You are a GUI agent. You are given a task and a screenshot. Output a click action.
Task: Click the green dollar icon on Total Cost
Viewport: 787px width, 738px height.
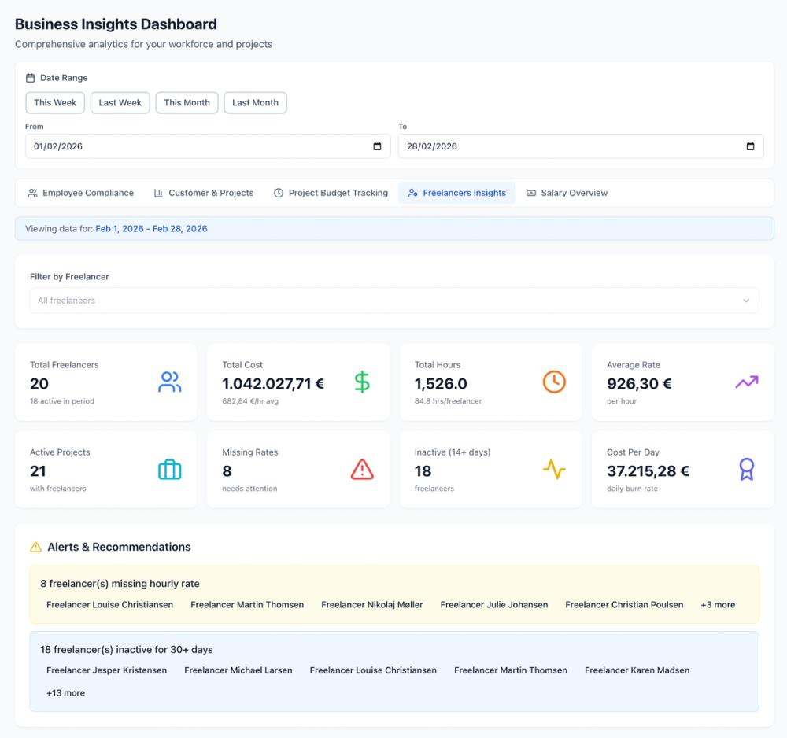(x=362, y=382)
